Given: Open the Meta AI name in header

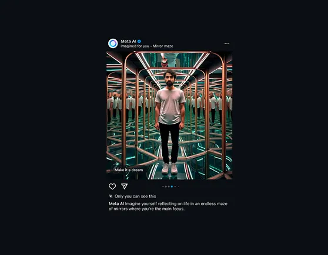Looking at the screenshot, I should coord(128,41).
